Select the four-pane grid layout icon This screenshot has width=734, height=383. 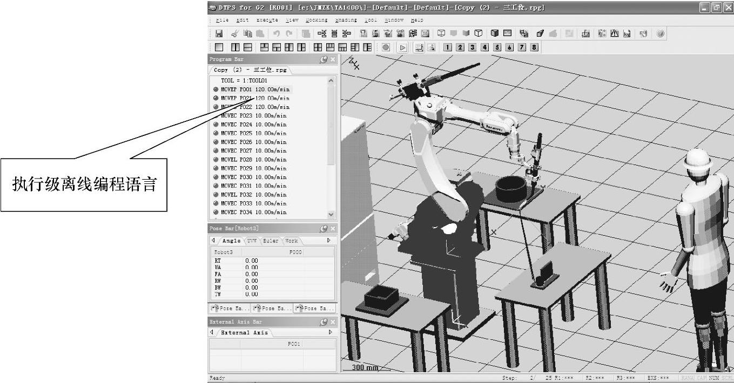tap(318, 47)
